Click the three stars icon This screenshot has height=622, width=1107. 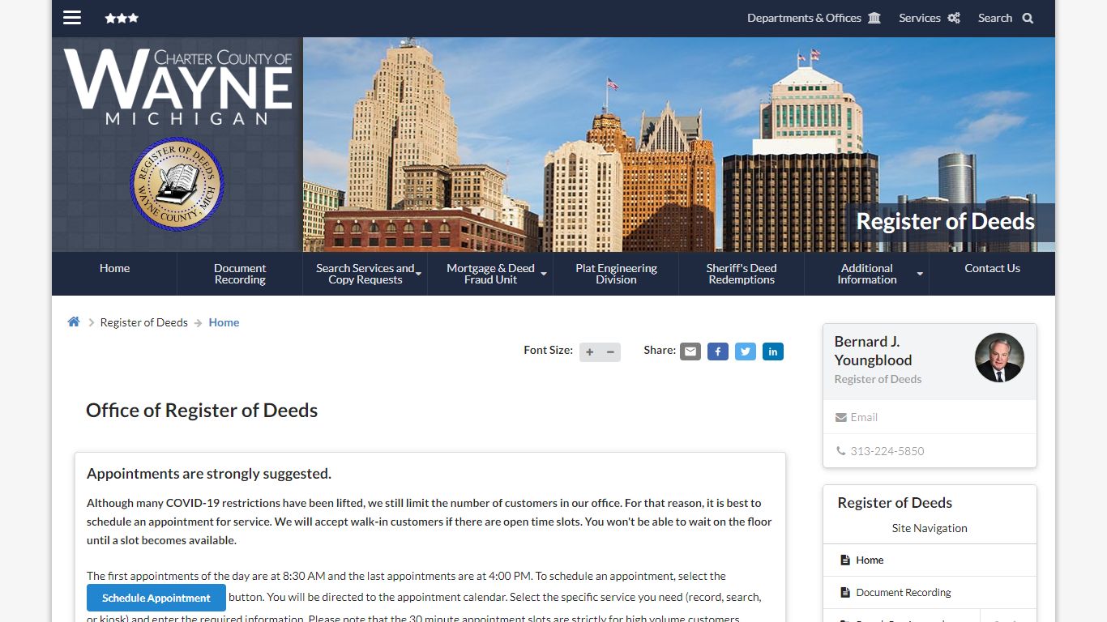click(x=122, y=18)
